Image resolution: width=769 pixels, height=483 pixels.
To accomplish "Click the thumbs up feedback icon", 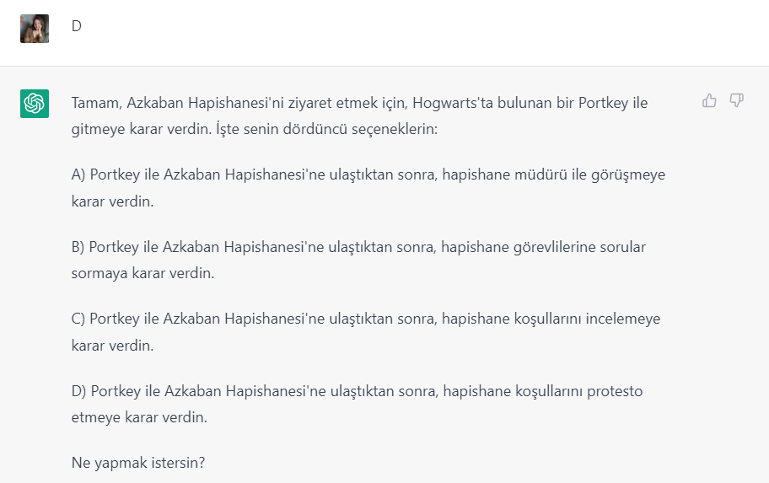I will (x=709, y=100).
